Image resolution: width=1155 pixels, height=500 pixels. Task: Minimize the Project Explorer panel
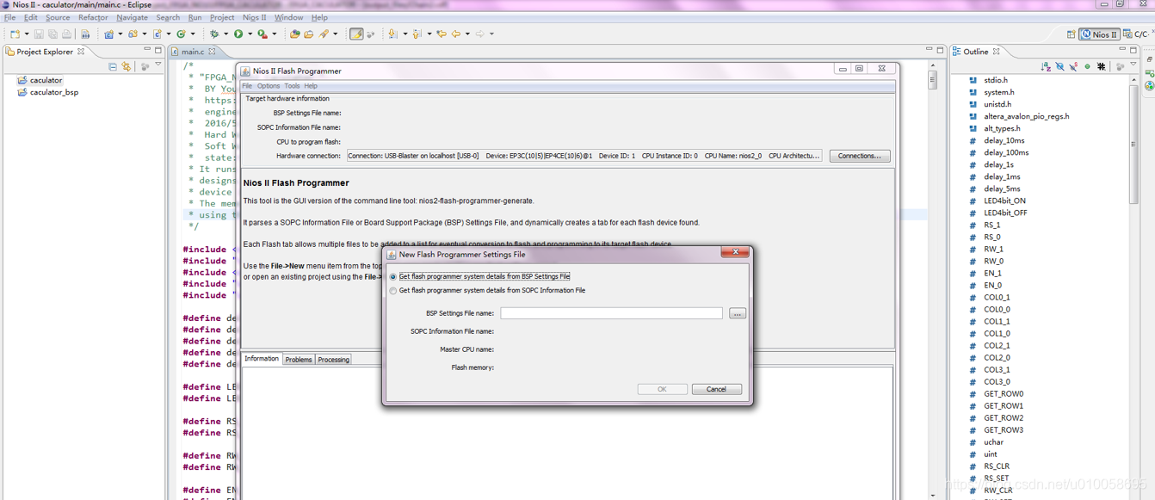click(x=147, y=50)
